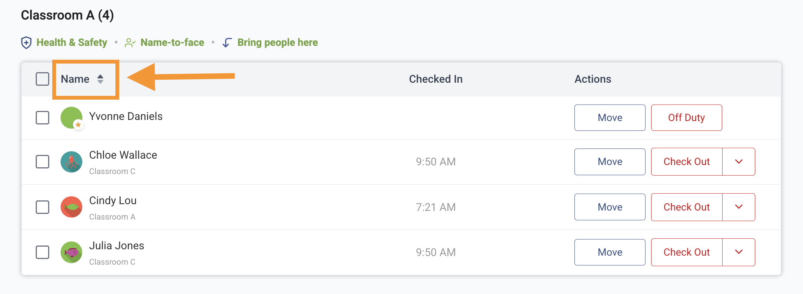
Task: Click Julia Jones' fish avatar
Action: [x=71, y=252]
